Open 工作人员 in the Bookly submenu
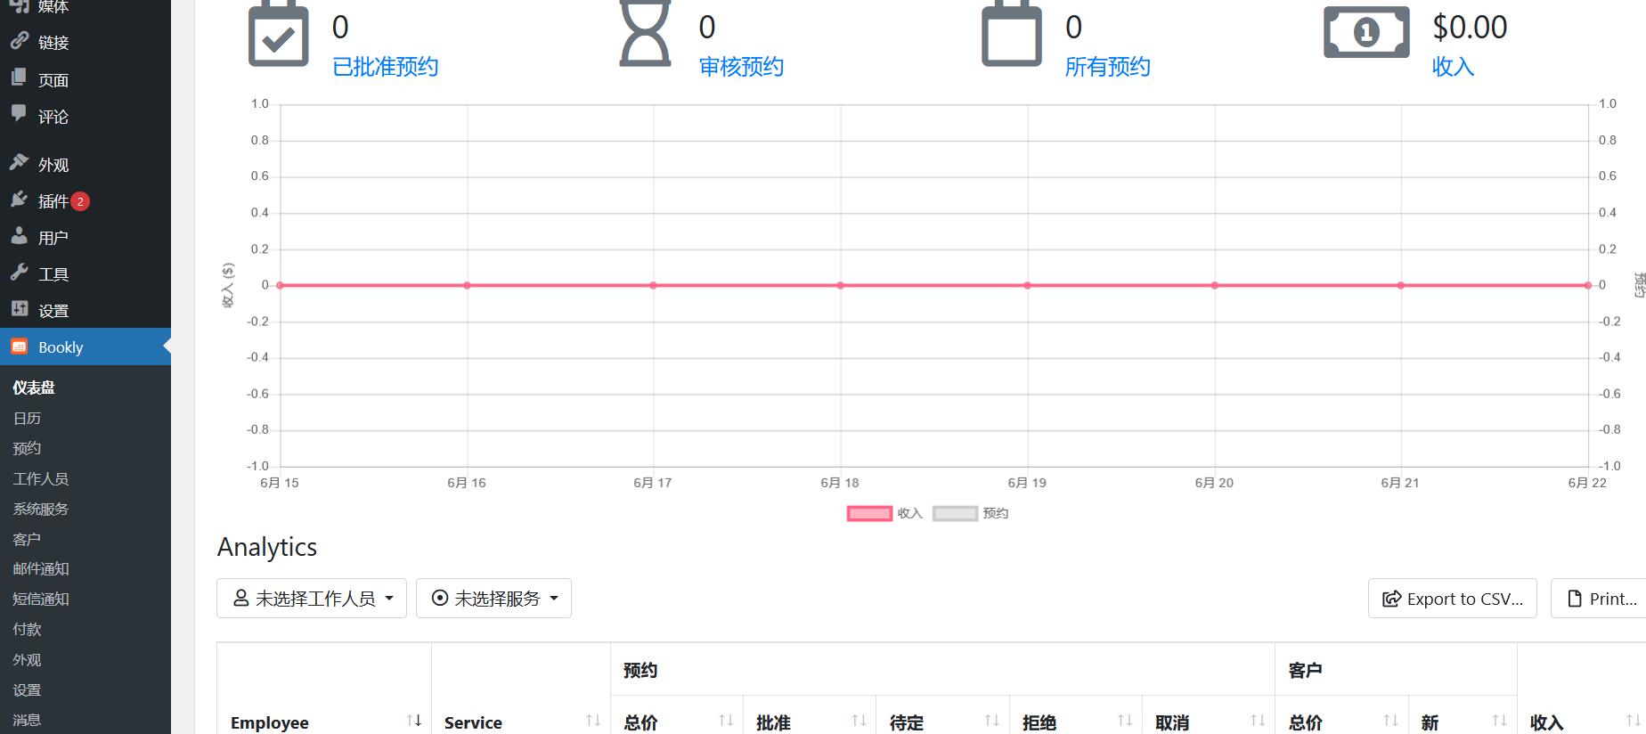1646x734 pixels. [41, 478]
